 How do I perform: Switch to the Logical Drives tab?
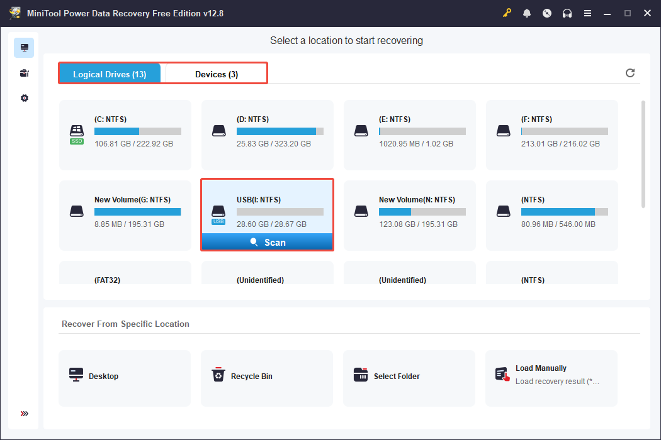[x=110, y=74]
